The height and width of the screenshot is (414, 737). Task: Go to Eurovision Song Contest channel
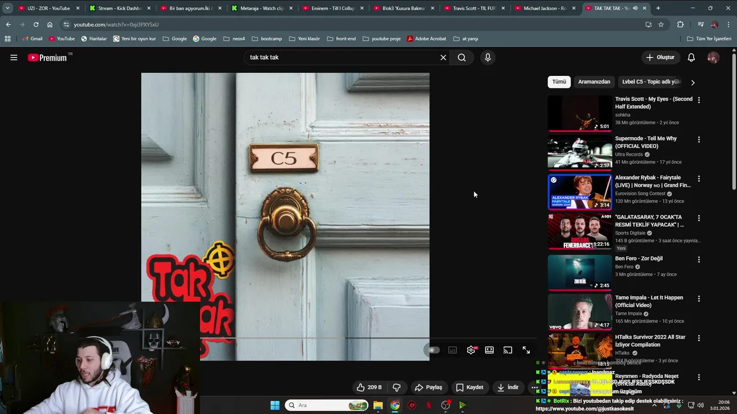pyautogui.click(x=640, y=194)
